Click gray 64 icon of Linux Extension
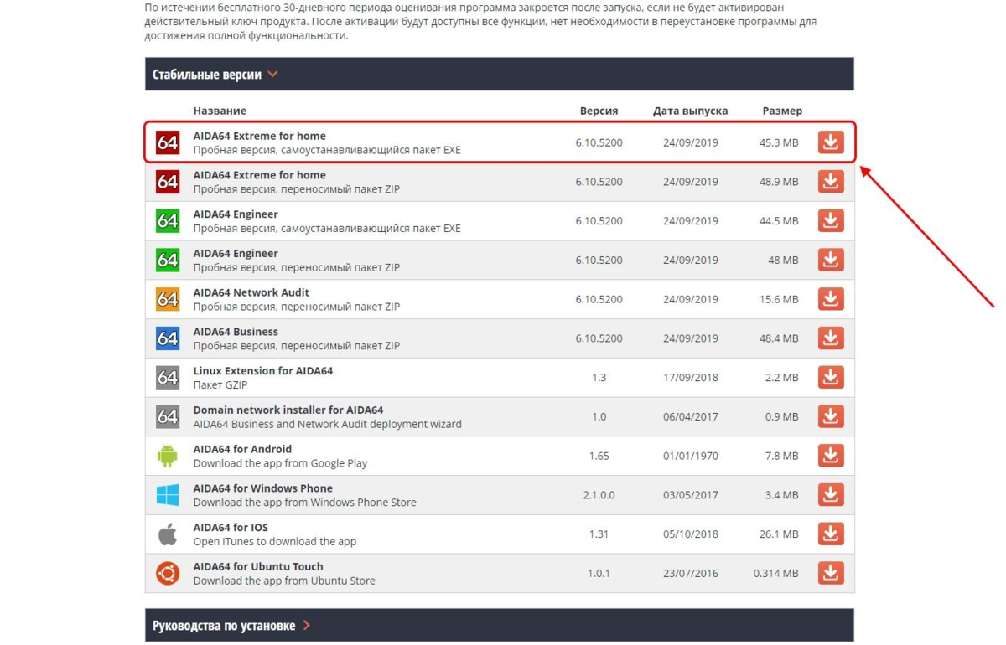This screenshot has width=1006, height=645. pos(168,378)
